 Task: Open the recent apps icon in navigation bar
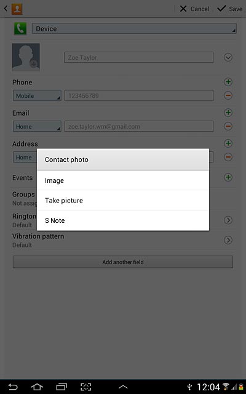61,387
